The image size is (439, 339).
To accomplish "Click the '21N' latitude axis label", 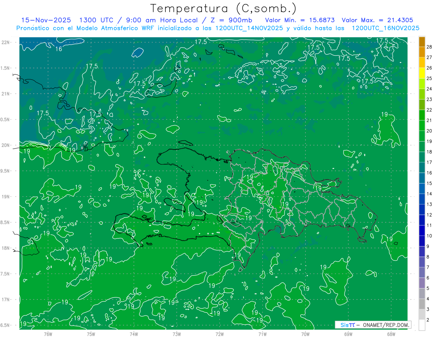I will pyautogui.click(x=6, y=94).
